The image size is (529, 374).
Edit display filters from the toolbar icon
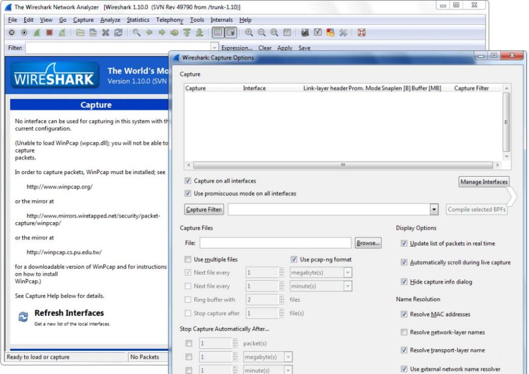318,33
